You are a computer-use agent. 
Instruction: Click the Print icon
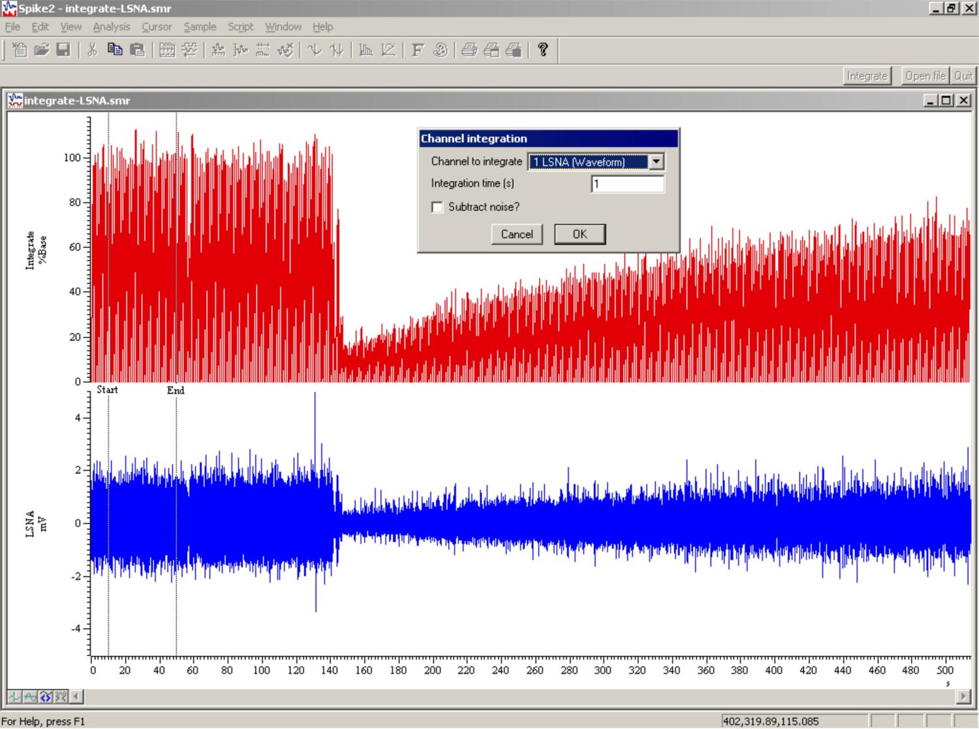click(469, 50)
